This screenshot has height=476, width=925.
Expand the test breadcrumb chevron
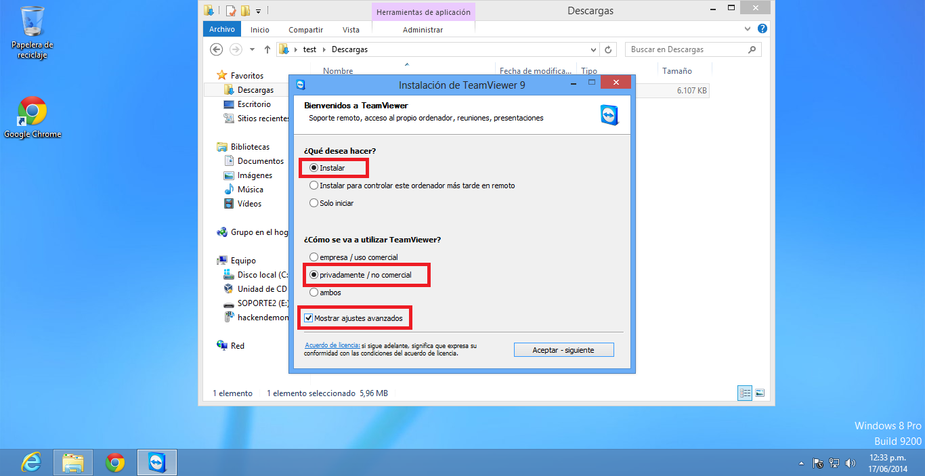[324, 49]
